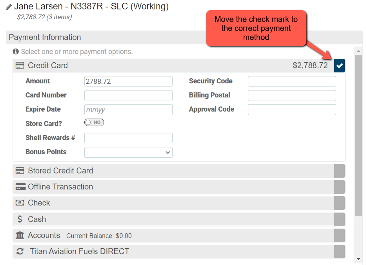Uncheck the Credit Card payment checkbox
Screen dimensions: 366x265
click(339, 65)
